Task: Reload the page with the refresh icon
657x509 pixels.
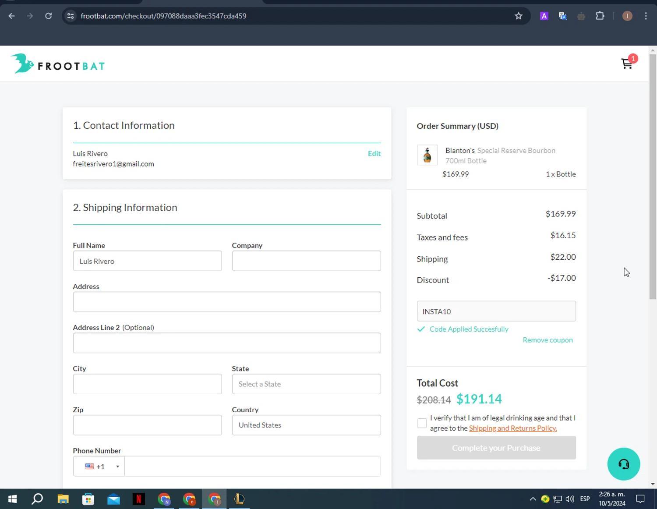Action: [48, 16]
